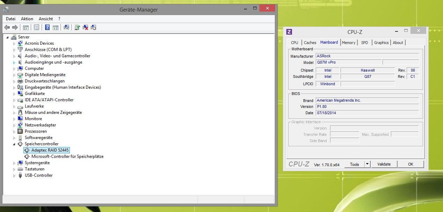Open the Aktion menu
The height and width of the screenshot is (212, 443).
(x=27, y=19)
